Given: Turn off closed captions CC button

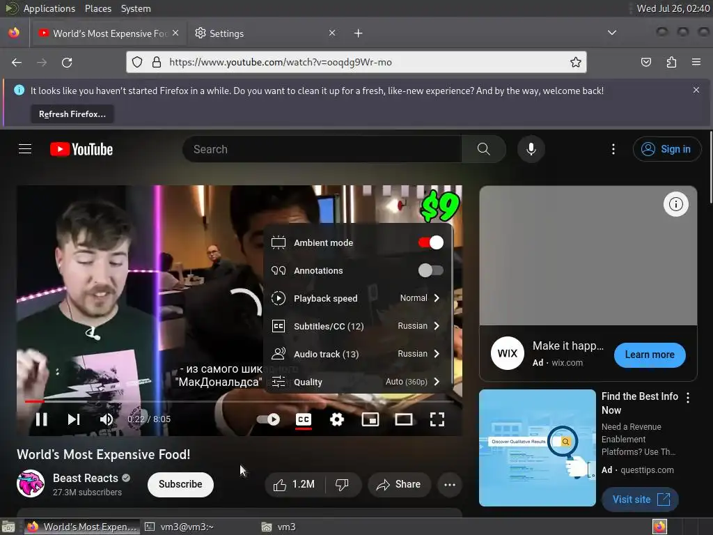Looking at the screenshot, I should pyautogui.click(x=304, y=419).
